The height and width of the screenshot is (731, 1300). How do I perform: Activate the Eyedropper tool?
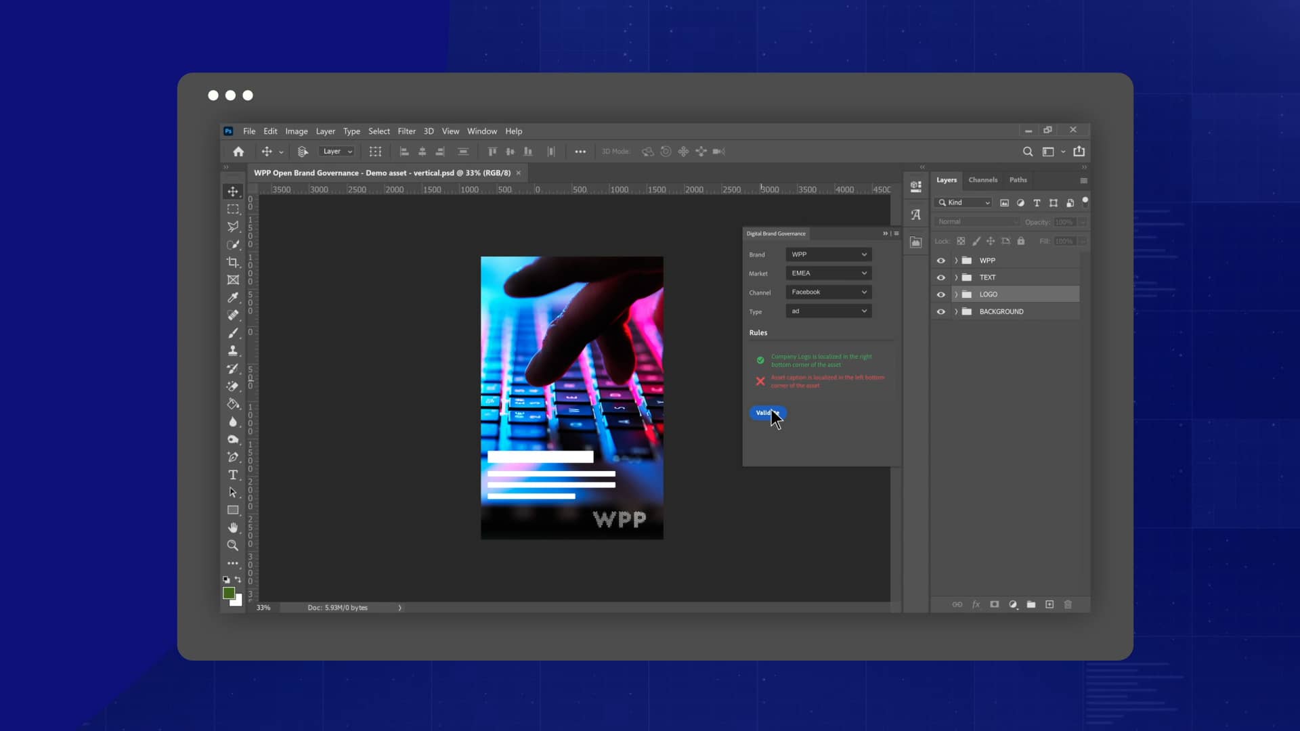click(x=234, y=298)
